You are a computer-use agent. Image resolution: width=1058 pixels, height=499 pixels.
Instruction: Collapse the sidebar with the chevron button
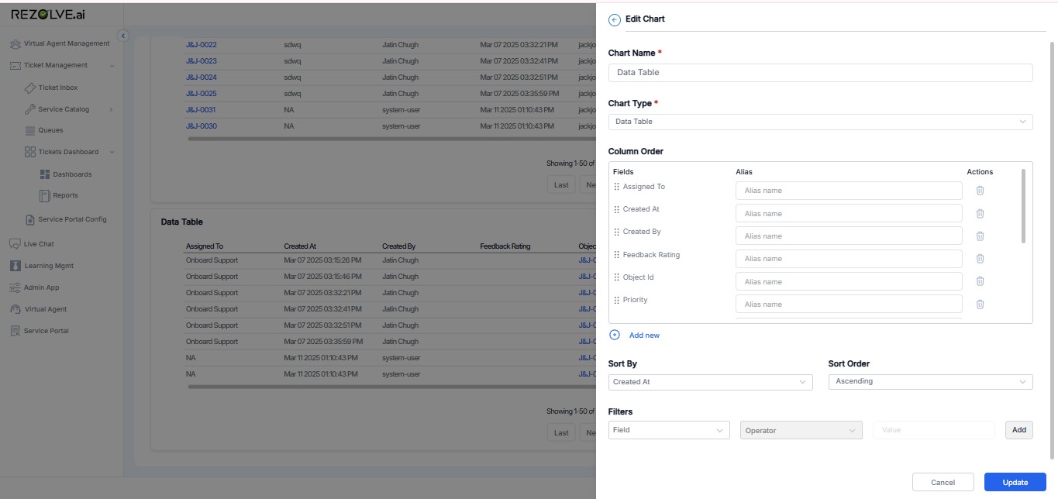pyautogui.click(x=122, y=35)
